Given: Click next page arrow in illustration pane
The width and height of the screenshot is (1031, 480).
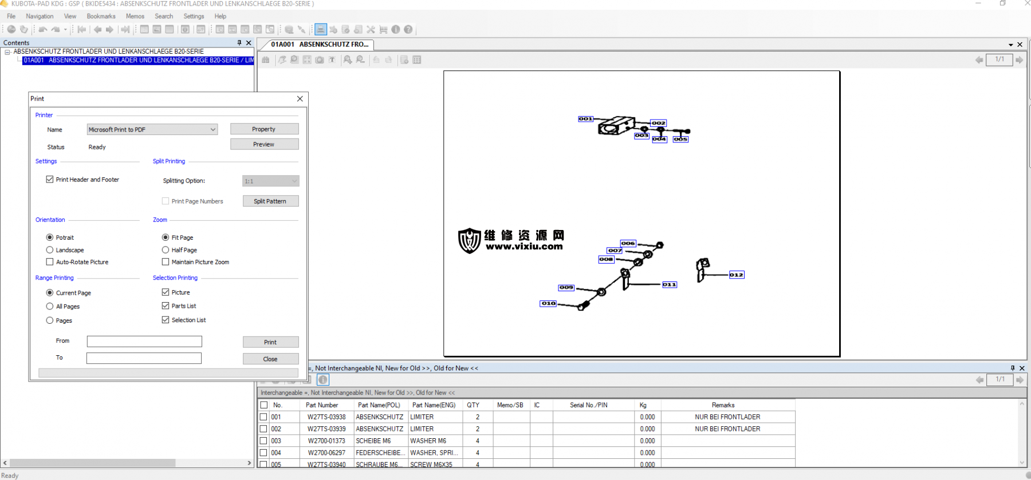Looking at the screenshot, I should pos(1020,59).
